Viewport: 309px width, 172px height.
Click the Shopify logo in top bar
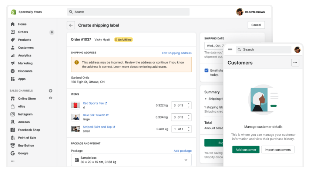click(x=14, y=12)
